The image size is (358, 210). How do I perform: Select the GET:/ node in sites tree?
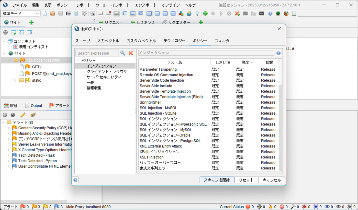click(x=37, y=67)
